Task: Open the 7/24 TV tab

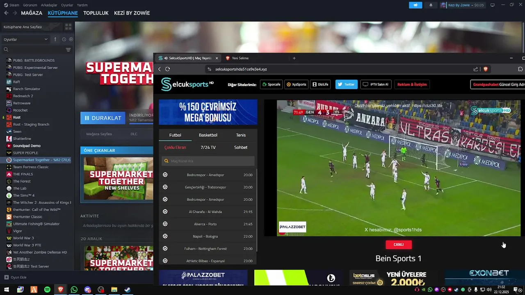Action: pyautogui.click(x=208, y=147)
